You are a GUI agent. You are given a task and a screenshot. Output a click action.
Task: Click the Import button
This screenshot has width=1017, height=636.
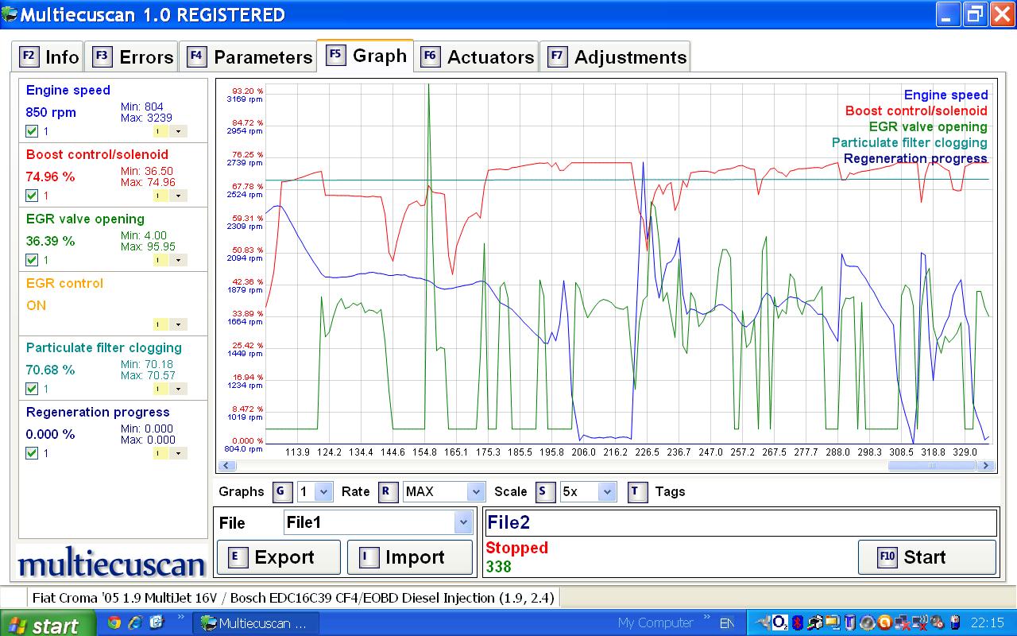click(x=408, y=557)
